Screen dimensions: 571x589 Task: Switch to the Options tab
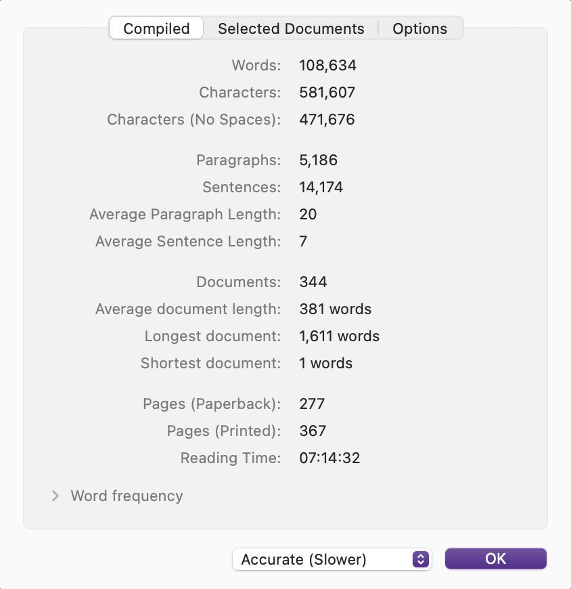pos(419,28)
